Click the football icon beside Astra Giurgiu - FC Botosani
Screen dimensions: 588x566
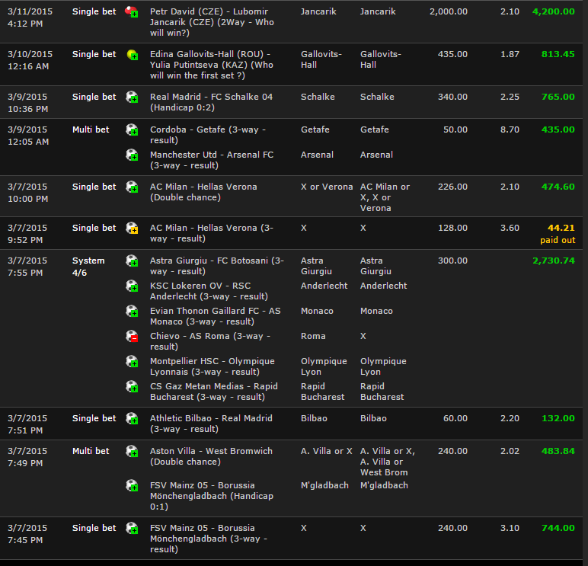pyautogui.click(x=132, y=261)
